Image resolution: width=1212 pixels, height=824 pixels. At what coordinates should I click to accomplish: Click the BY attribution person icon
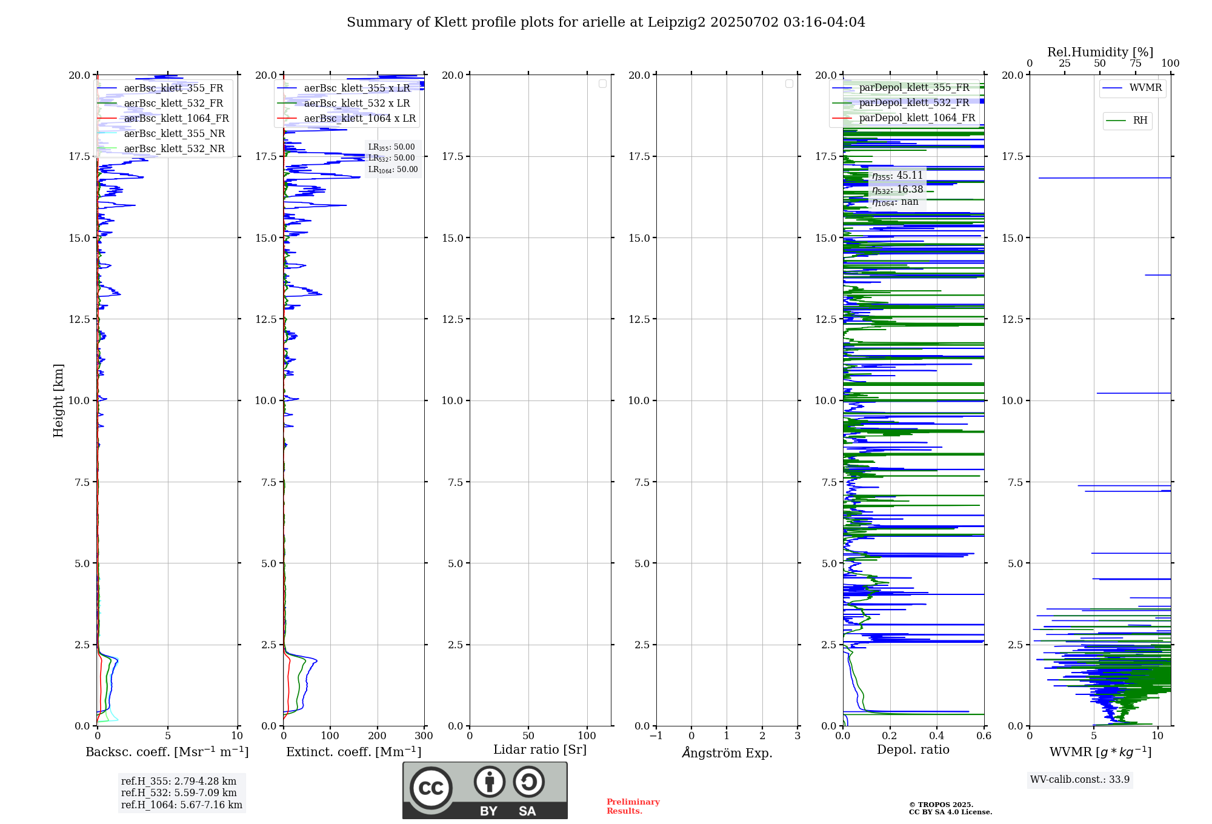coord(489,782)
